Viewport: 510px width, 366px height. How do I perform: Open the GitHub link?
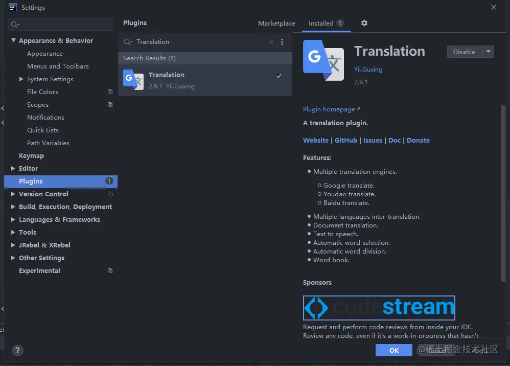click(x=346, y=140)
